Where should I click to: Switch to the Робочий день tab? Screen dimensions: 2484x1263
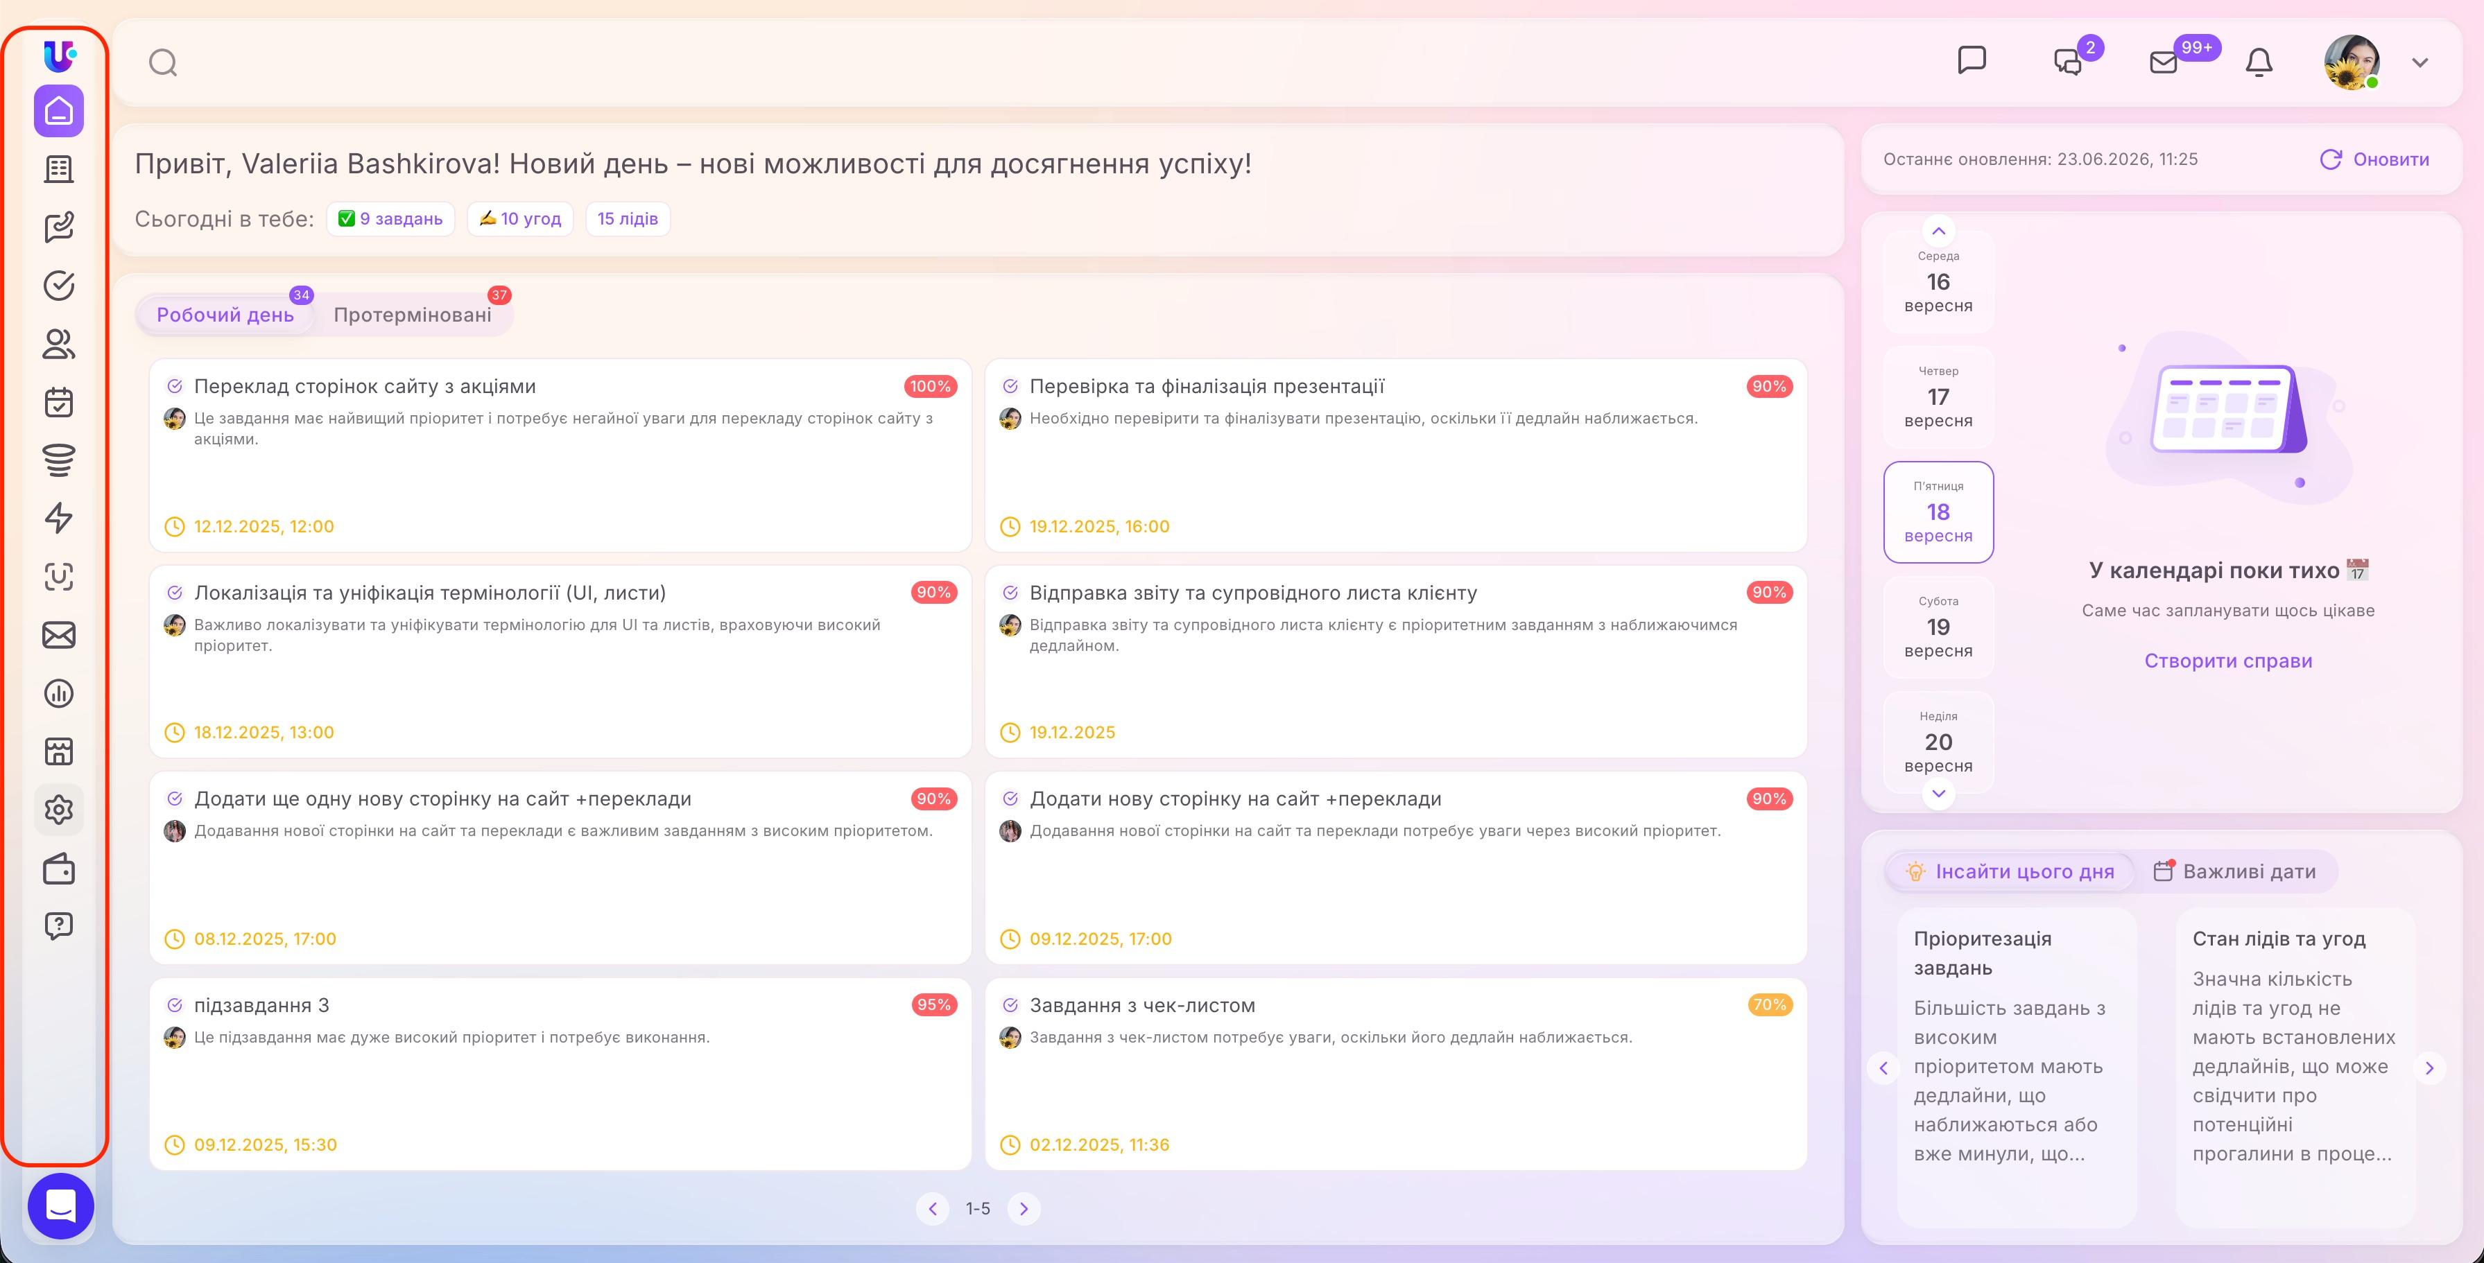click(x=225, y=314)
